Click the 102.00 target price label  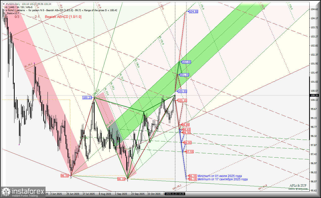pos(186,62)
